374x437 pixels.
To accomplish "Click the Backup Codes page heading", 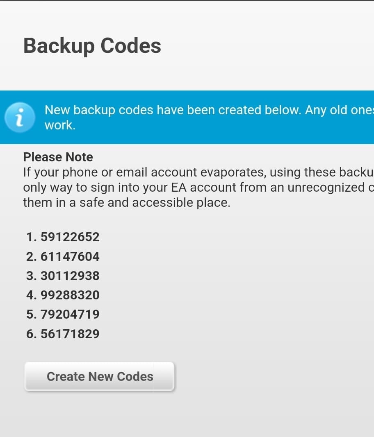I will [92, 45].
